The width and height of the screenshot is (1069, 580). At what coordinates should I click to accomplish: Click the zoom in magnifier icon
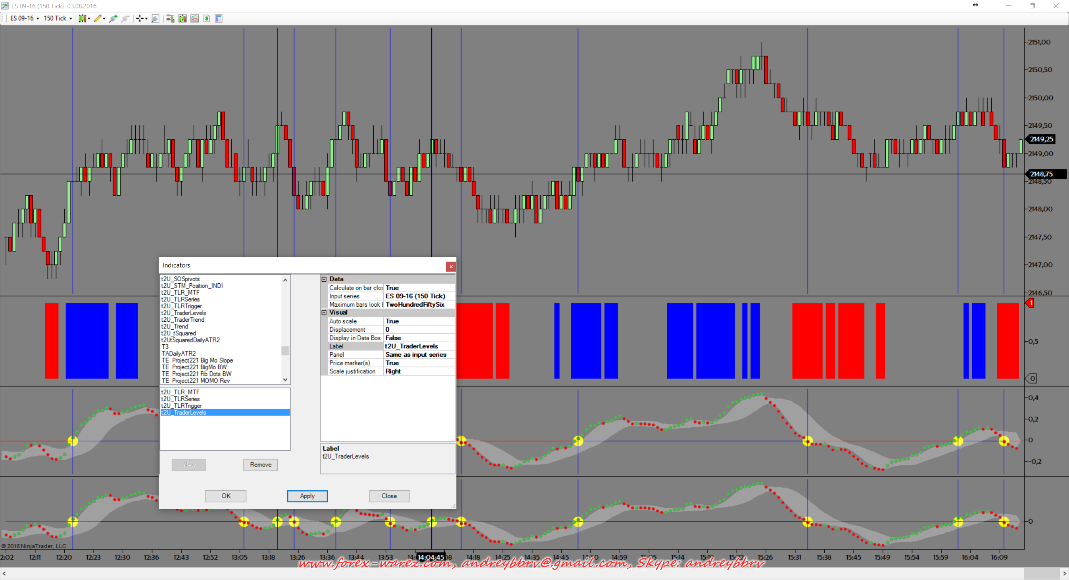coord(113,18)
